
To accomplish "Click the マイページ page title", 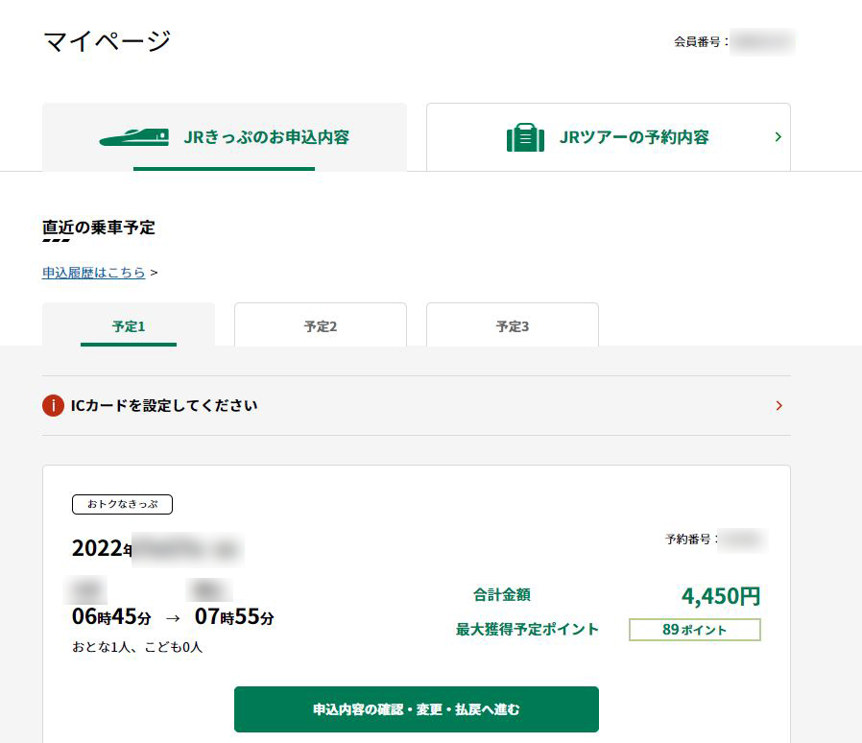I will coord(107,42).
